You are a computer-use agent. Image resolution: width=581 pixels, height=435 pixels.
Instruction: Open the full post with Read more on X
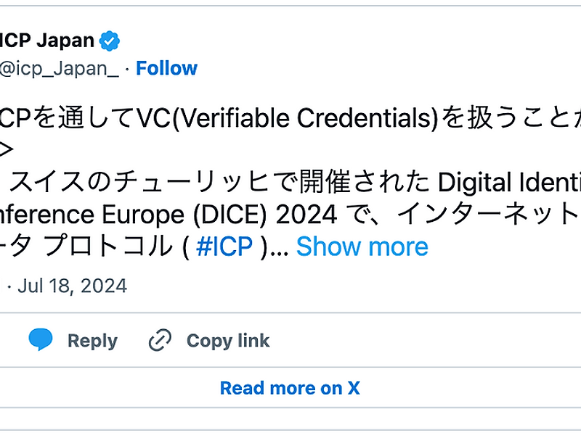(x=290, y=387)
